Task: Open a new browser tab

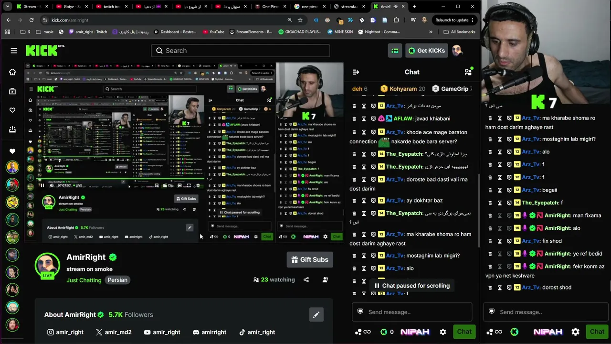Action: pyautogui.click(x=414, y=7)
